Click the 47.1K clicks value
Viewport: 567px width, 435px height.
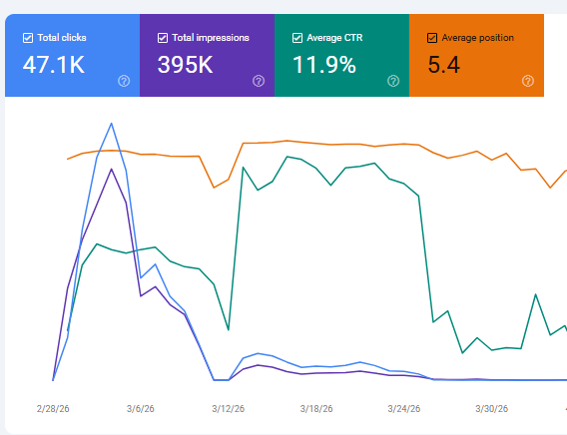(x=54, y=65)
